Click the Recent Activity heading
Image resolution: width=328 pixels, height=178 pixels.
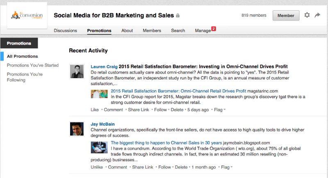coord(88,50)
